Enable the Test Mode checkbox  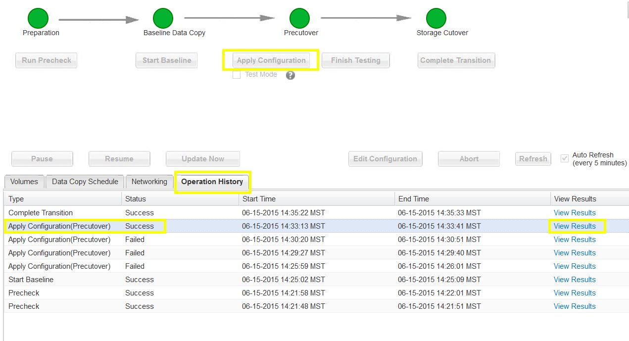pyautogui.click(x=237, y=75)
